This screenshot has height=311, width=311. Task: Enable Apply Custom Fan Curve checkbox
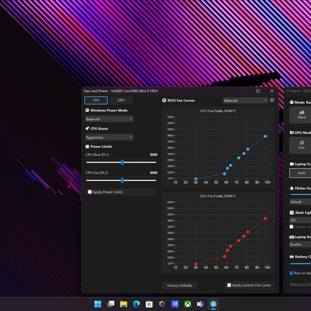pos(229,285)
